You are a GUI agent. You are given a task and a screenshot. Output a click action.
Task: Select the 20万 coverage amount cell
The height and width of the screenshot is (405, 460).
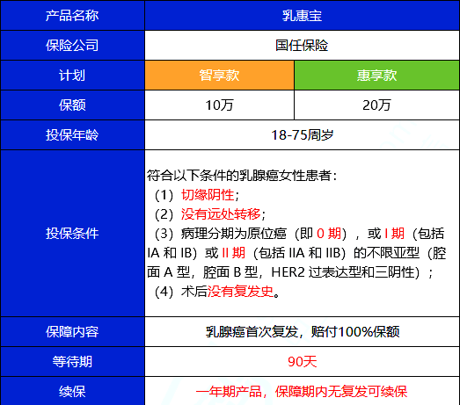377,105
